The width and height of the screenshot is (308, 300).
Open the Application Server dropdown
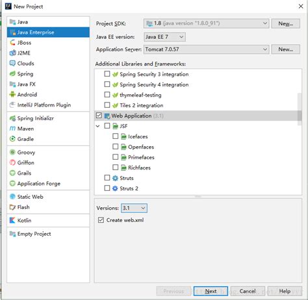(206, 49)
